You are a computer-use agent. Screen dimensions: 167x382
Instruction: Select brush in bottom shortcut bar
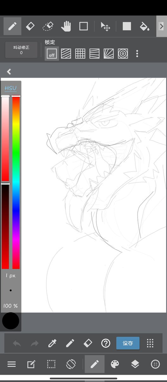[70, 343]
